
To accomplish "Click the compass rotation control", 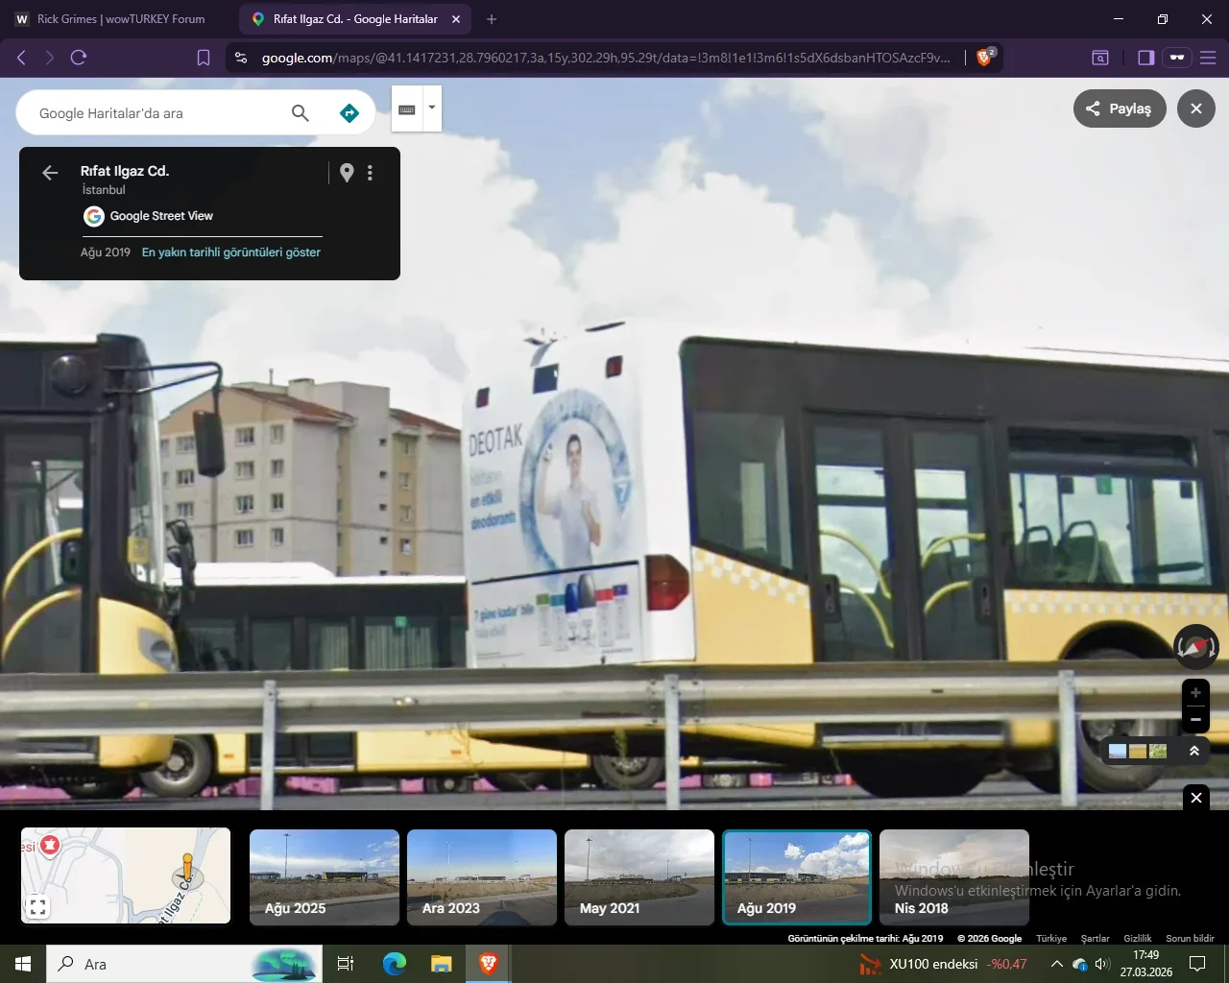I will pyautogui.click(x=1195, y=647).
